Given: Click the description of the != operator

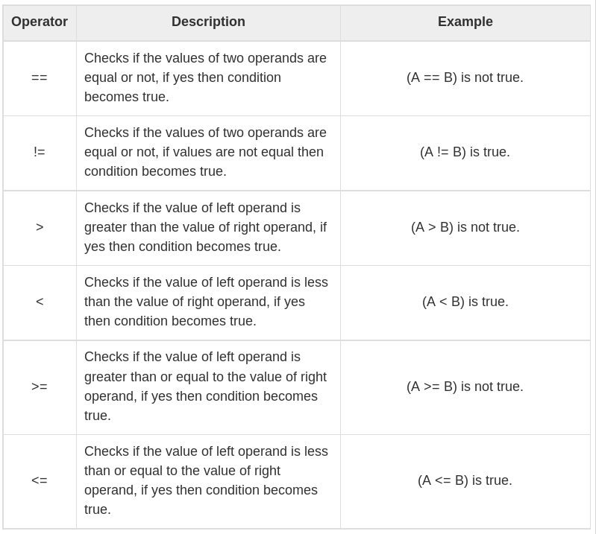Looking at the screenshot, I should (205, 152).
